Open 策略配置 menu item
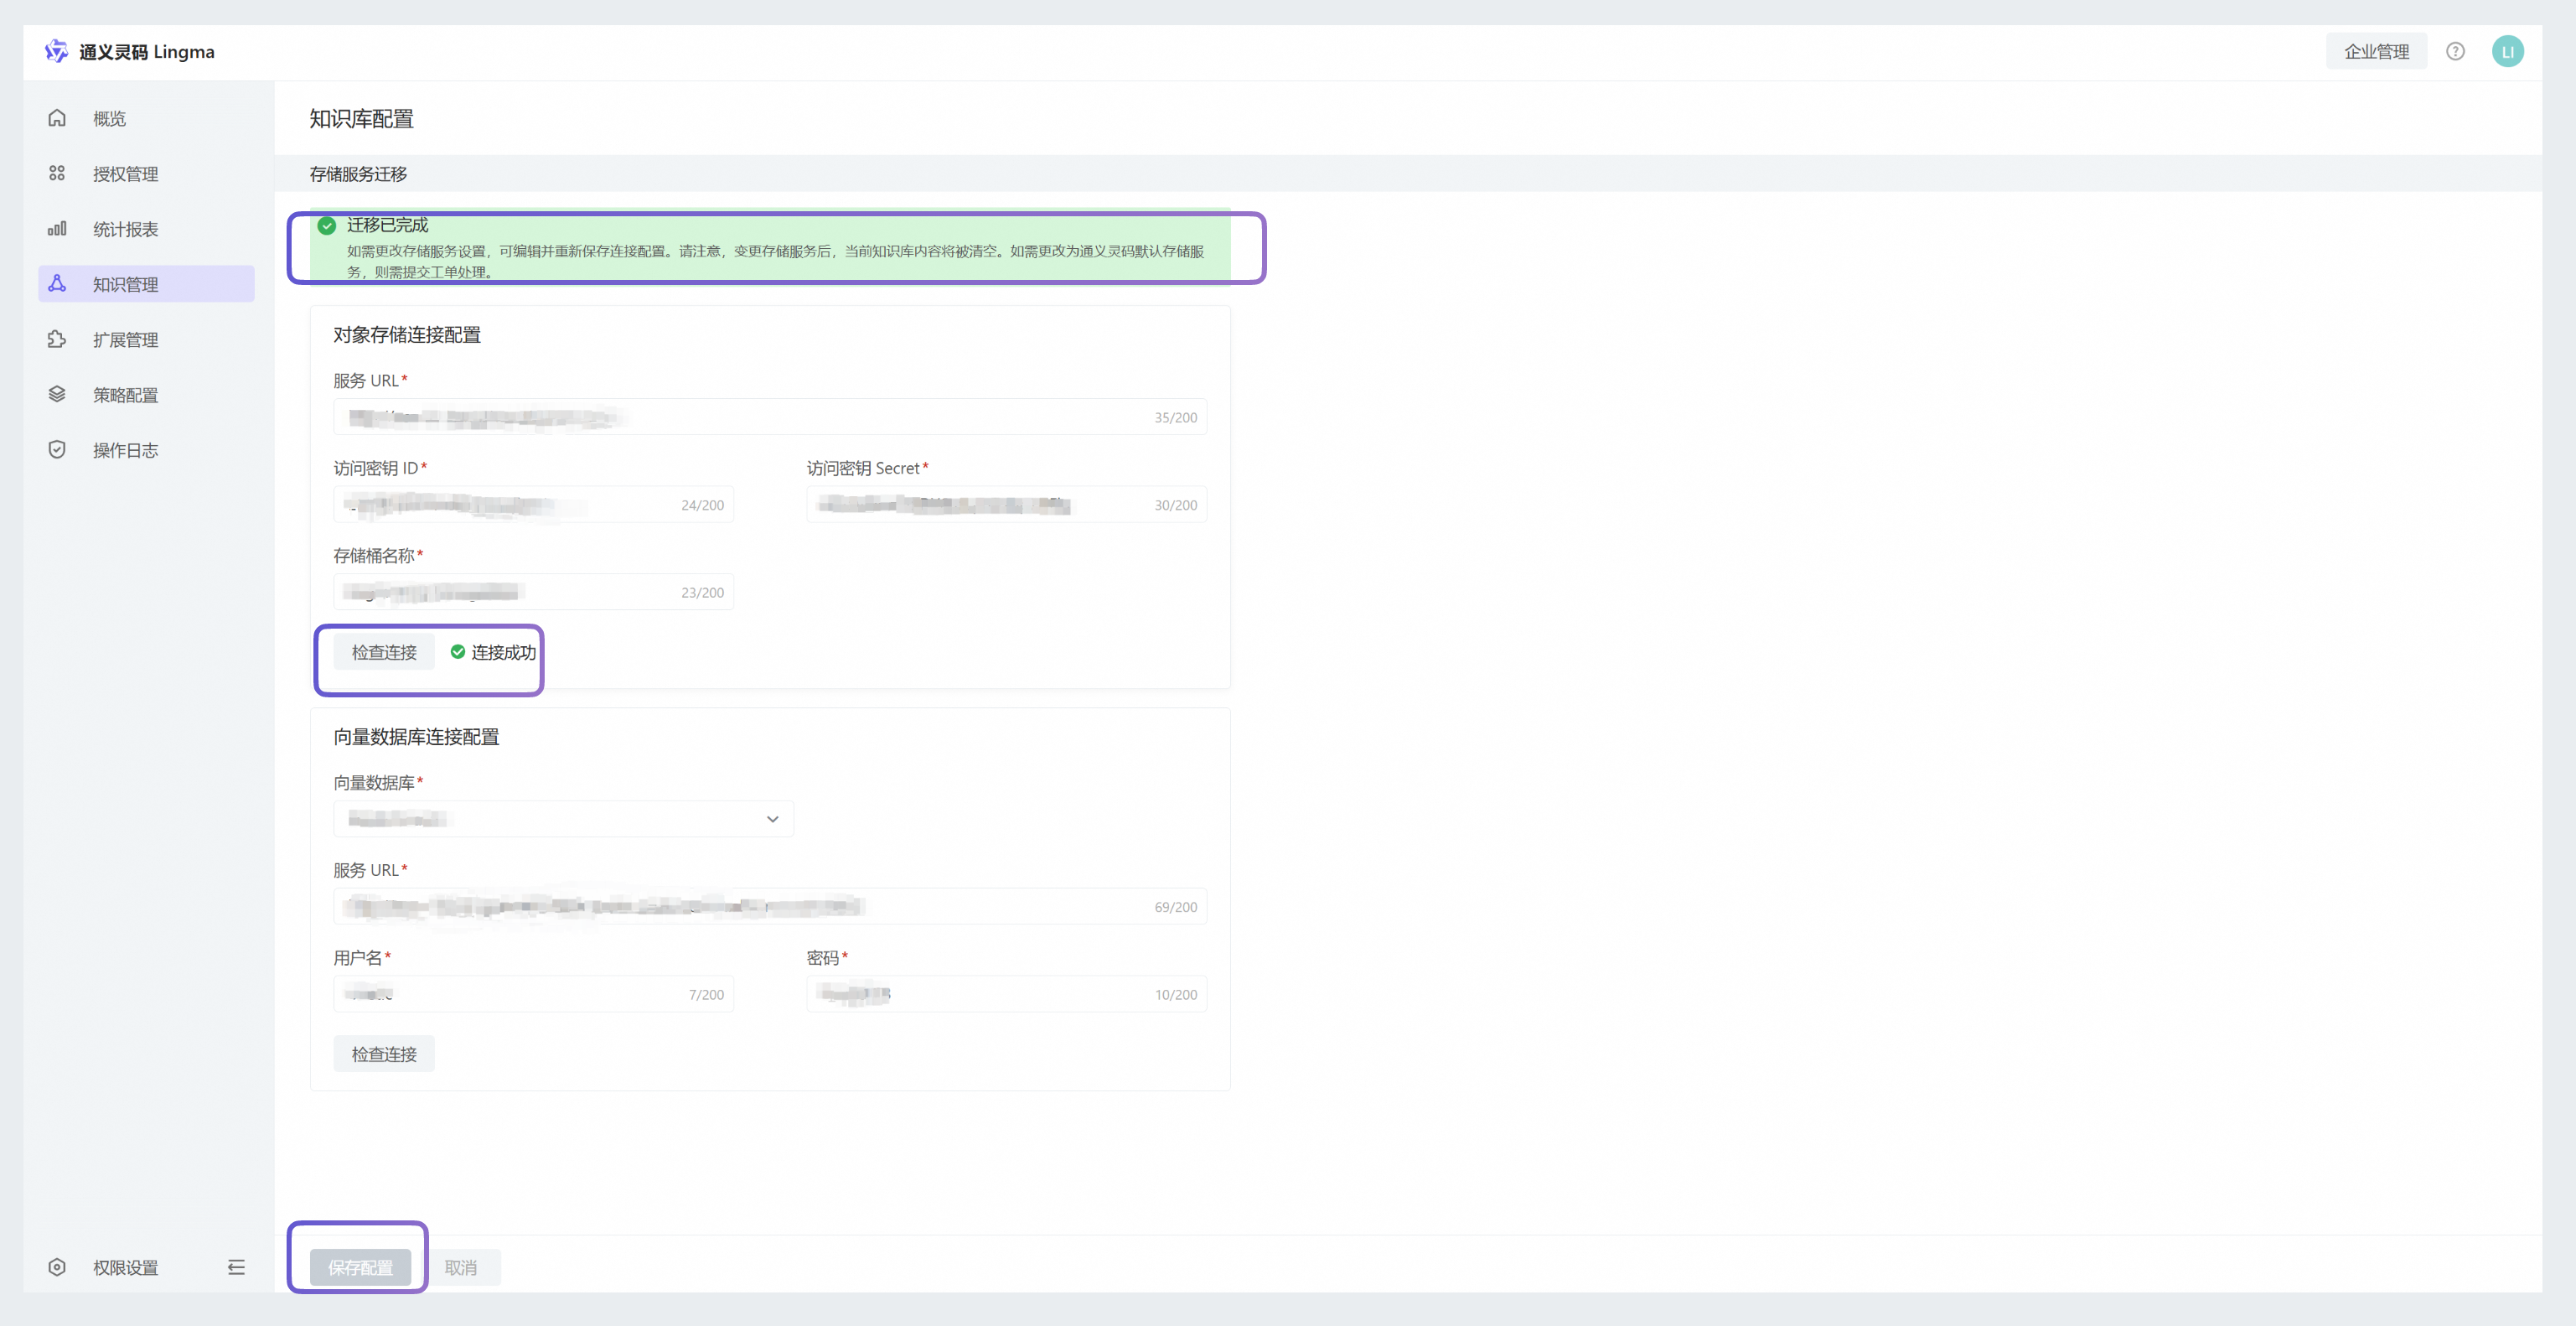The image size is (2576, 1326). [x=146, y=394]
